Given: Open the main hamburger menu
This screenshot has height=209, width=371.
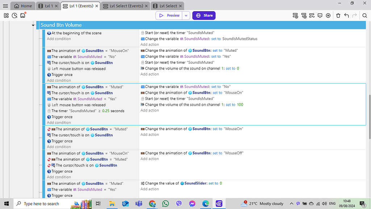Looking at the screenshot, I should coord(5,6).
